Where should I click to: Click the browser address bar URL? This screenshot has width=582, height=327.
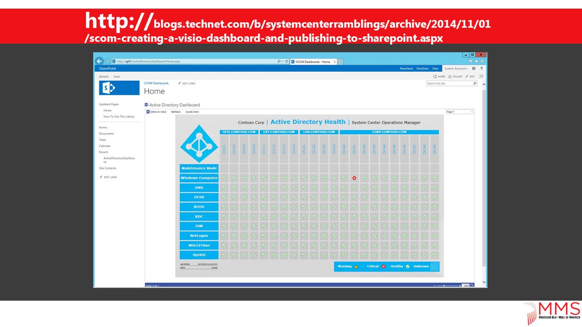pyautogui.click(x=149, y=61)
